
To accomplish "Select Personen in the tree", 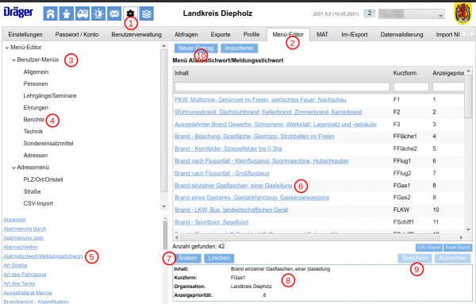I will 36,84.
